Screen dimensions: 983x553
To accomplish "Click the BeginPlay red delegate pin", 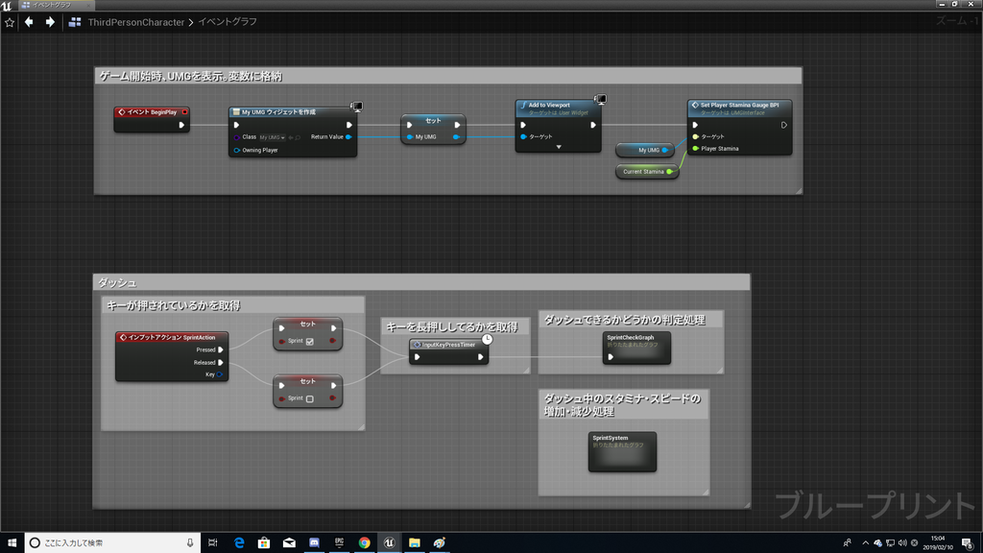I will click(185, 112).
